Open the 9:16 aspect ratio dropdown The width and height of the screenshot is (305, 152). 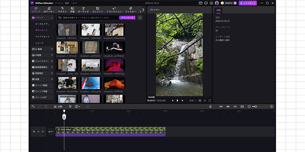click(192, 100)
